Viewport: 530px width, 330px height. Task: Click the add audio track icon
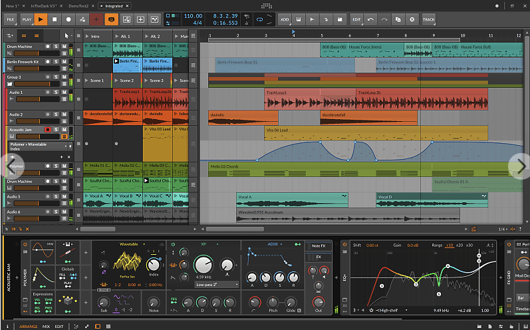pyautogui.click(x=313, y=19)
